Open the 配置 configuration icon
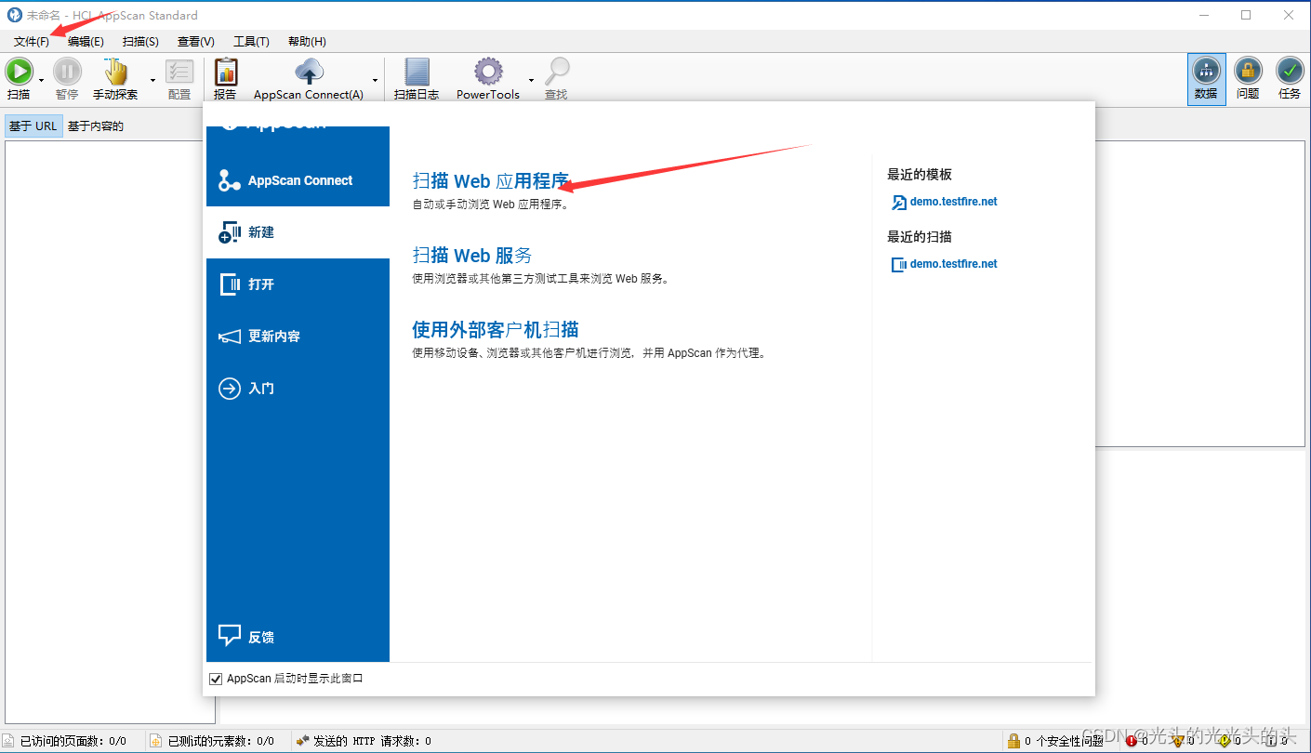Screen dimensions: 1311x753 pos(179,72)
